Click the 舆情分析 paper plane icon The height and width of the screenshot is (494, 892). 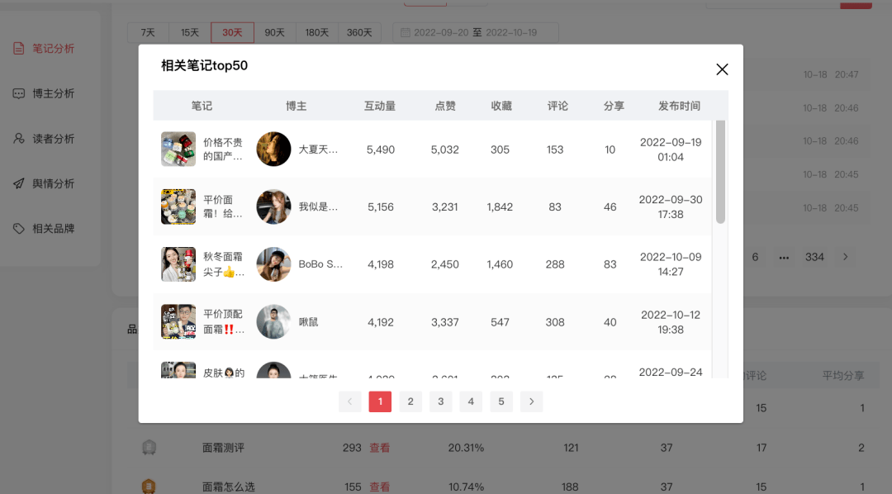pyautogui.click(x=19, y=183)
